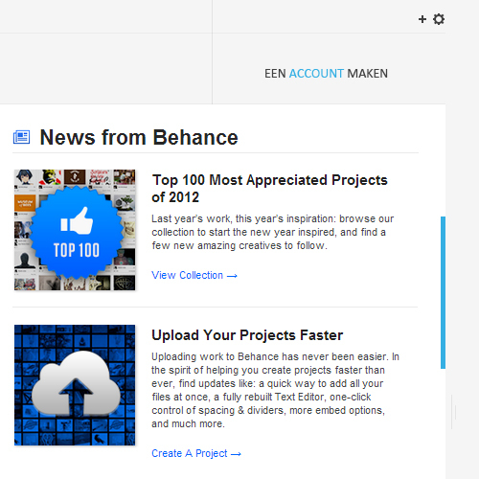The height and width of the screenshot is (479, 479).
Task: Click the word MAKEN in the account banner
Action: tap(368, 74)
